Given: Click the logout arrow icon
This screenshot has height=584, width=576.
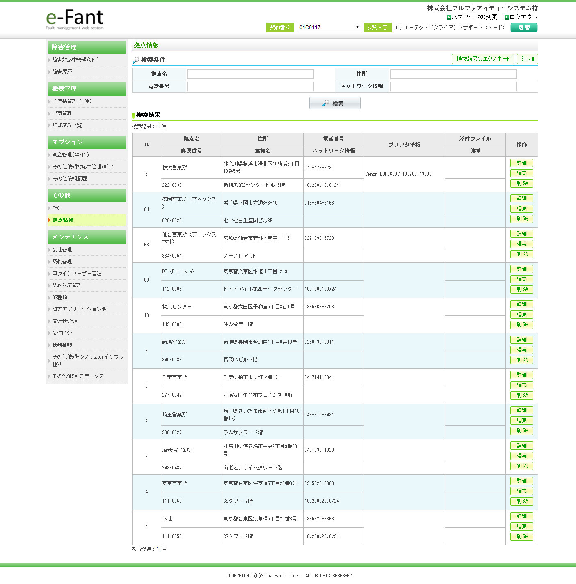Looking at the screenshot, I should [x=507, y=17].
